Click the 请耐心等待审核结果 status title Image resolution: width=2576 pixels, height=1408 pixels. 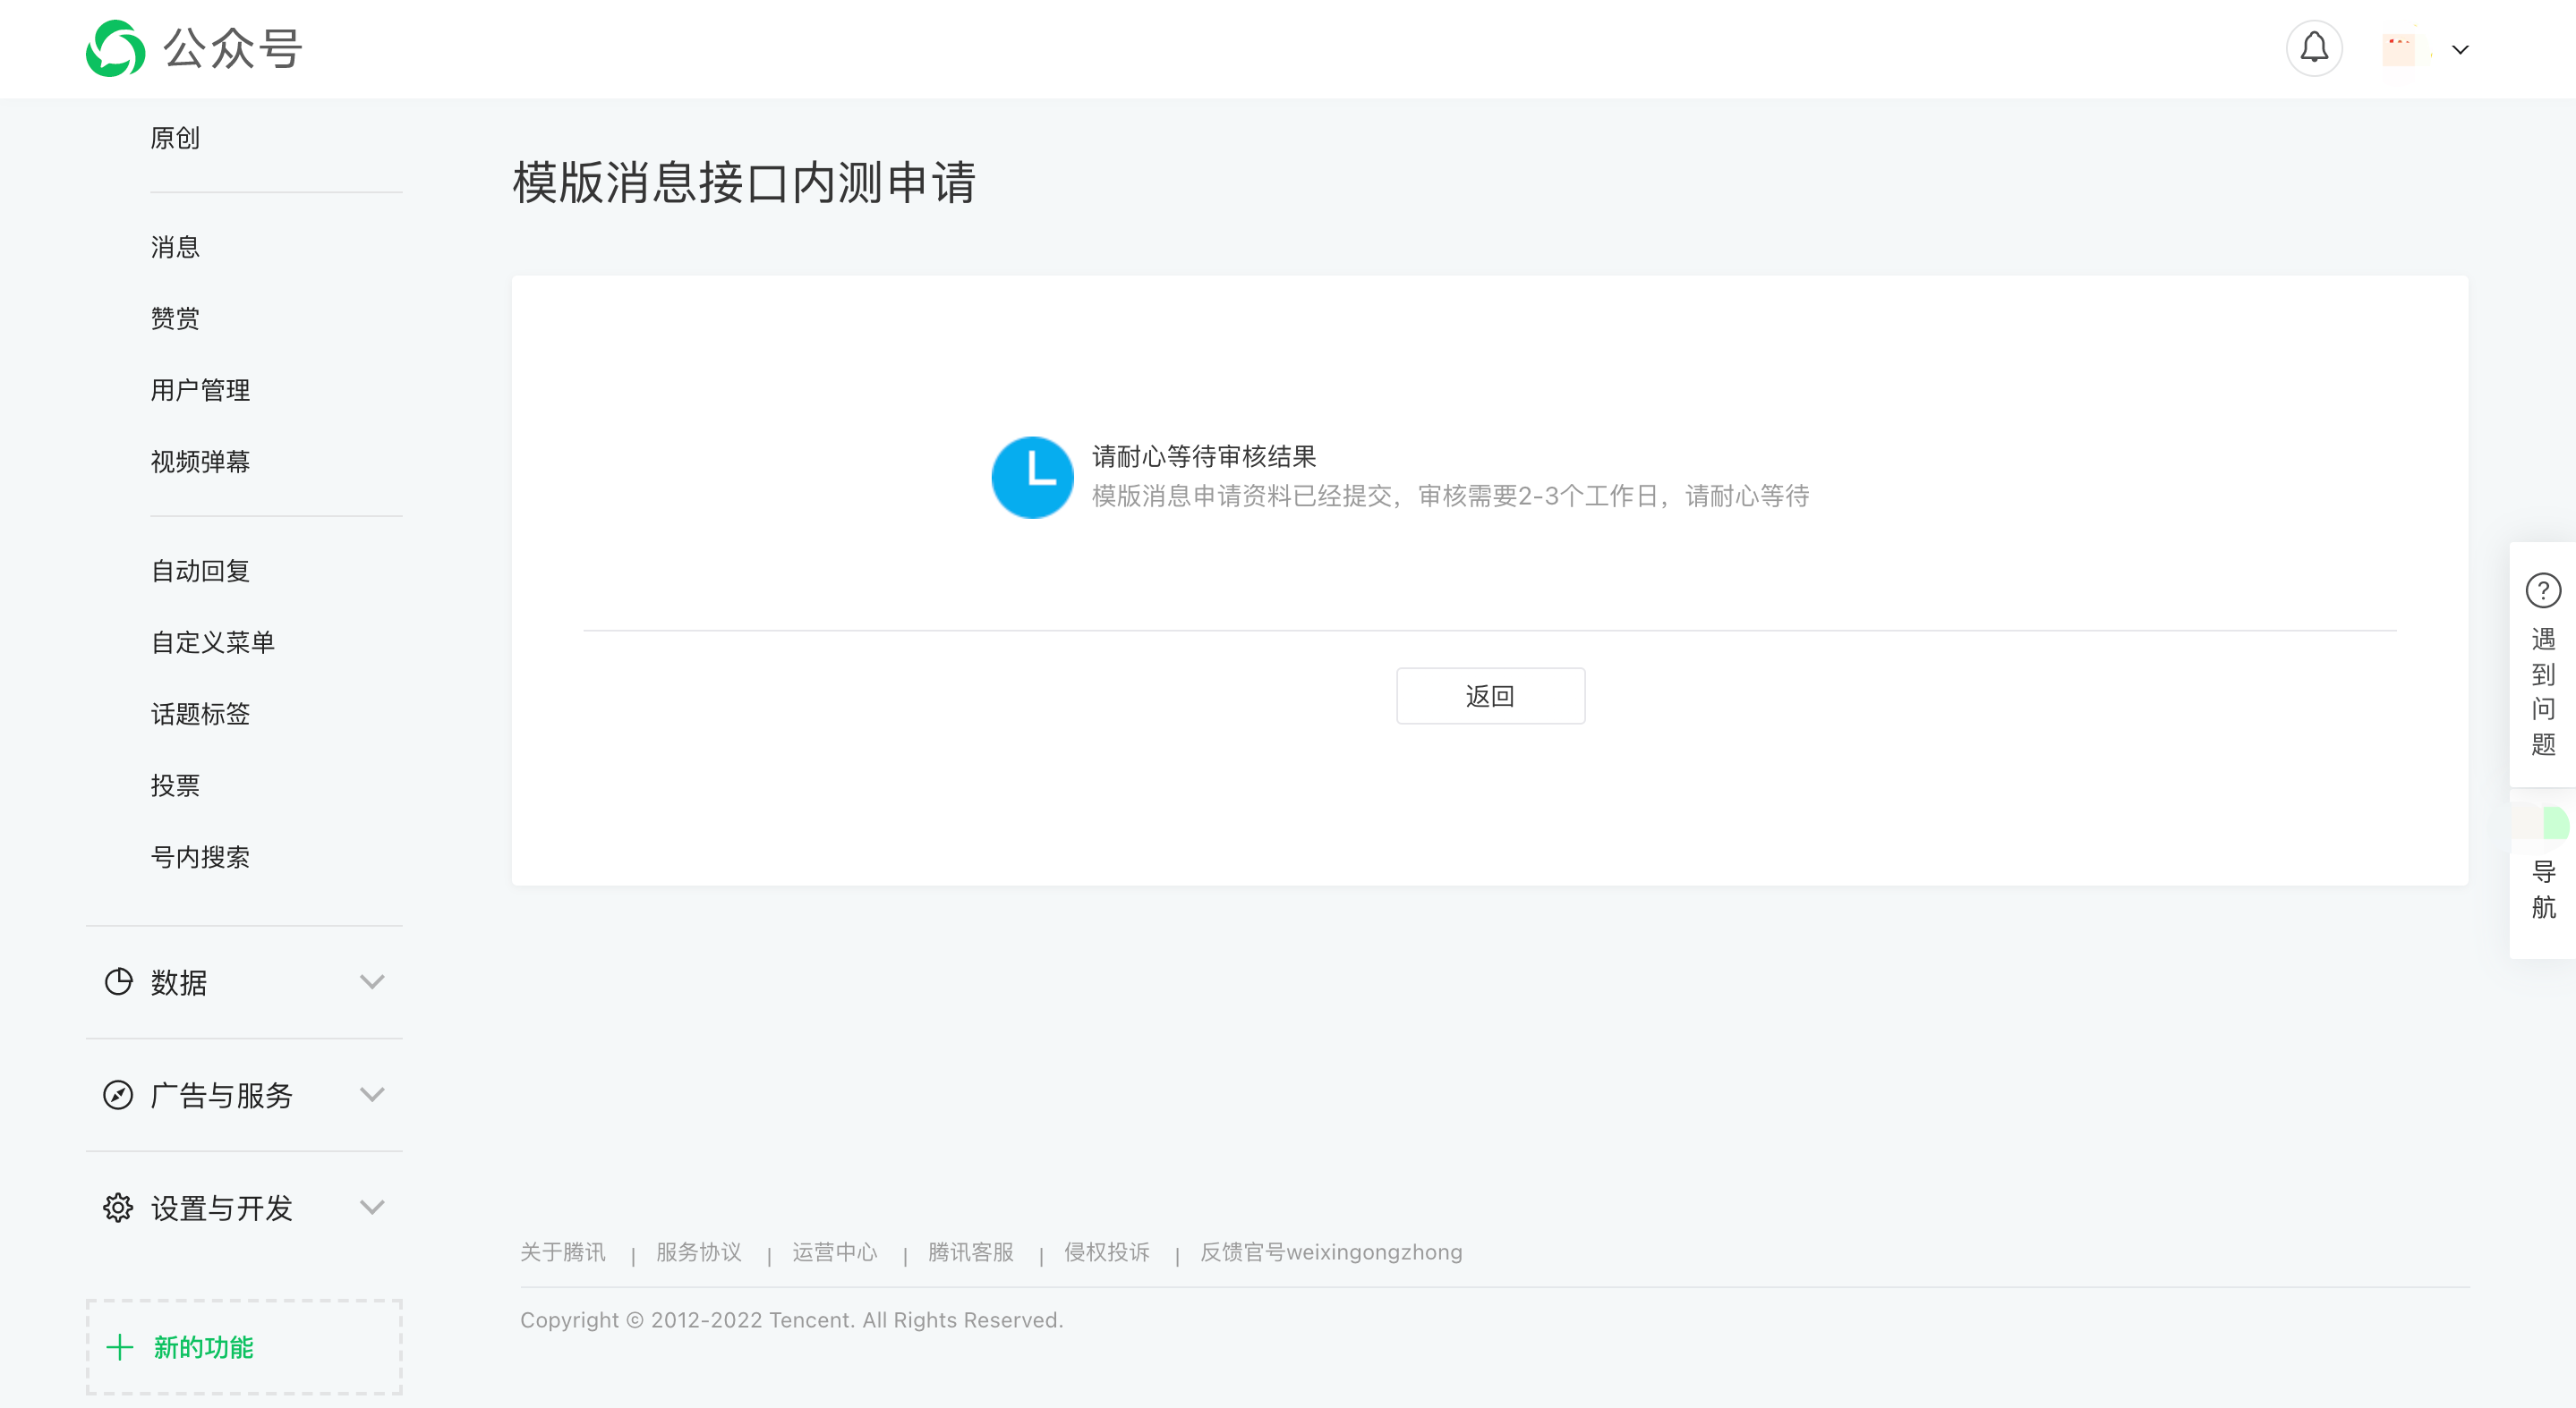(1204, 457)
